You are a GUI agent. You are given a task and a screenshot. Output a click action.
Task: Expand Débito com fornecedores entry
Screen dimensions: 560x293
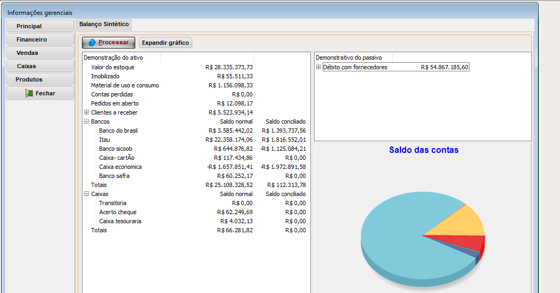click(318, 67)
